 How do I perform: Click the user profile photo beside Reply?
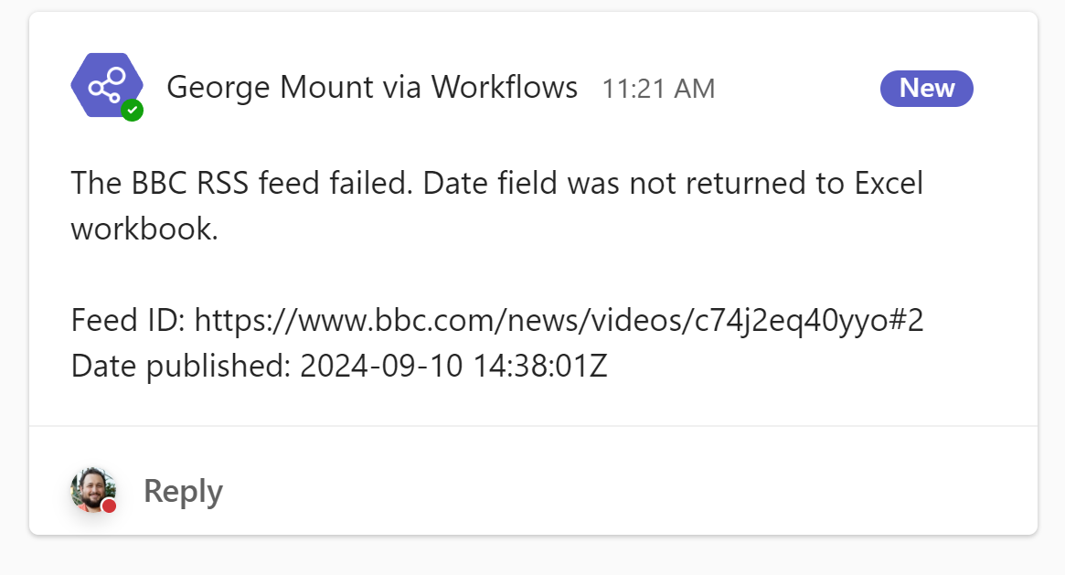point(91,490)
